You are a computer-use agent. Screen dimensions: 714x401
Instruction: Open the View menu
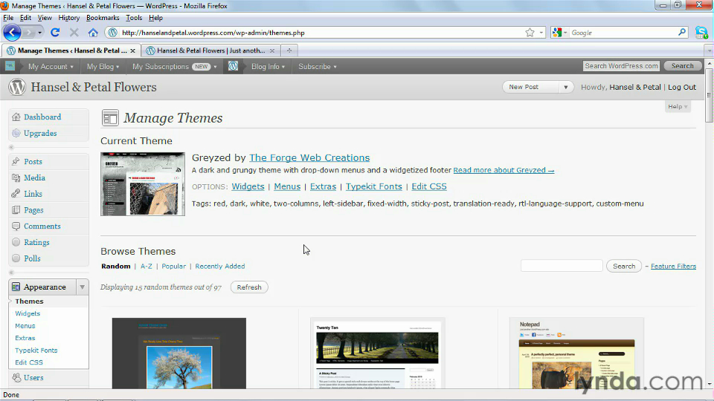pos(45,18)
